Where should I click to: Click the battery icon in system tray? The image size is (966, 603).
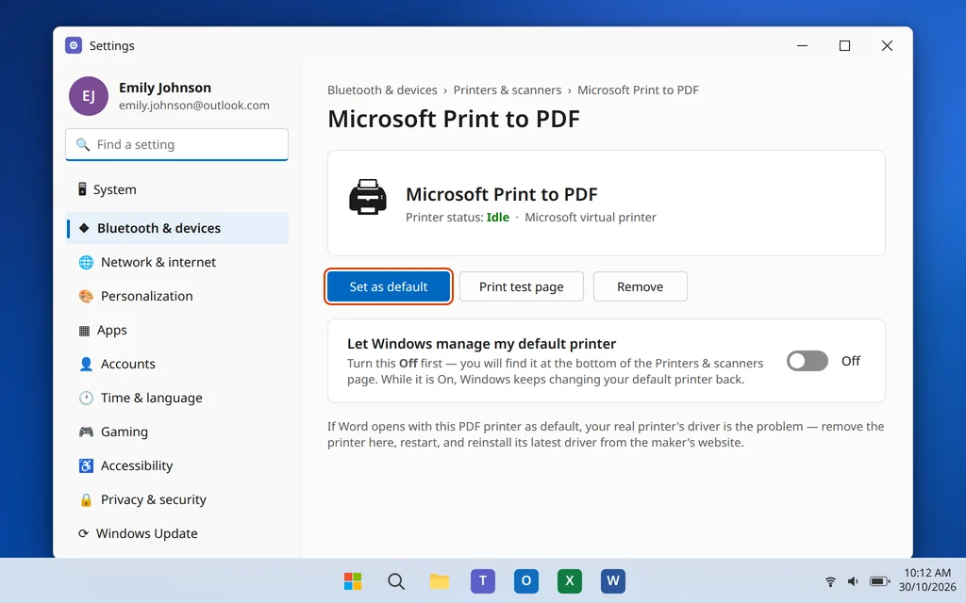879,580
